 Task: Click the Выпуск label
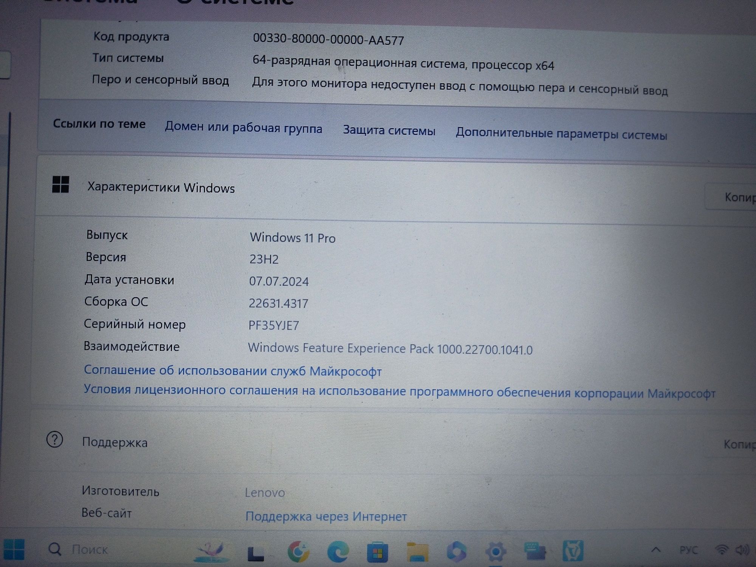pos(107,235)
